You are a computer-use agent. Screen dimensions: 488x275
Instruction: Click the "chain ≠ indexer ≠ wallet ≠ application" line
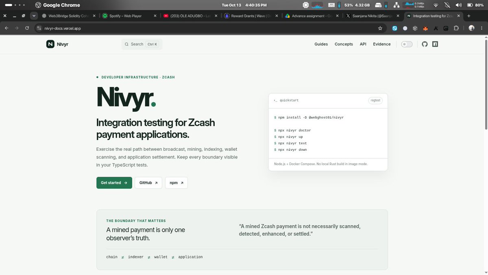coord(155,257)
